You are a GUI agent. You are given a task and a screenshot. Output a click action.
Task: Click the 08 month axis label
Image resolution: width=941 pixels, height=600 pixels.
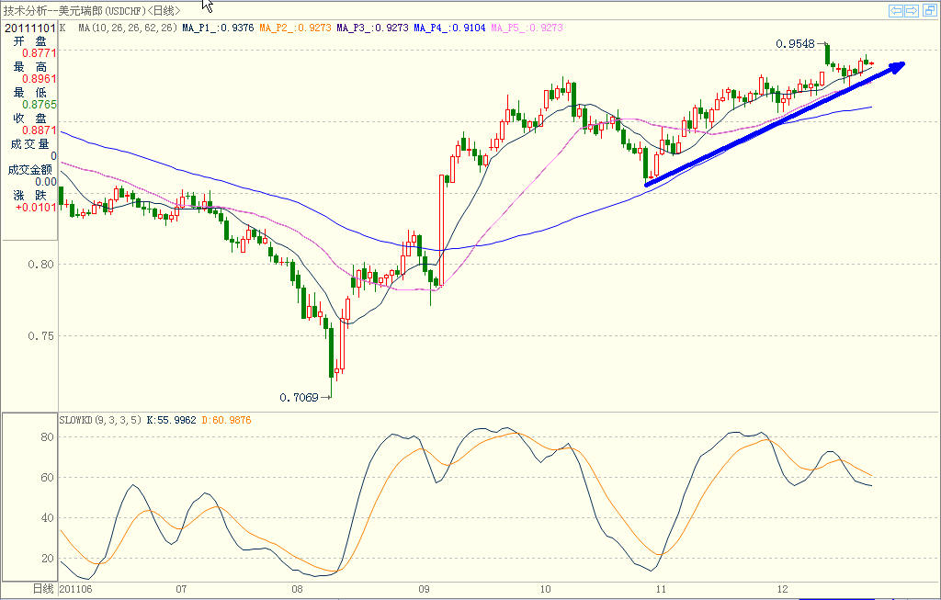coord(297,589)
